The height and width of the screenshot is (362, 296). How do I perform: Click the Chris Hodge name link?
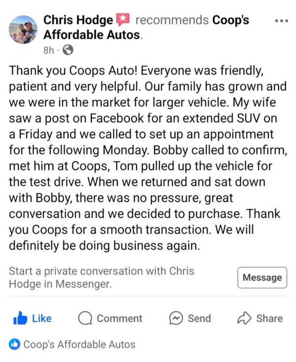click(78, 20)
